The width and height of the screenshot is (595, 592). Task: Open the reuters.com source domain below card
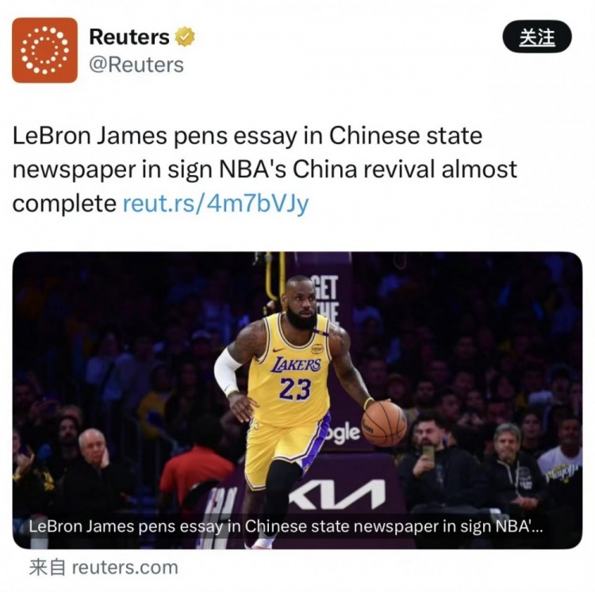[125, 567]
